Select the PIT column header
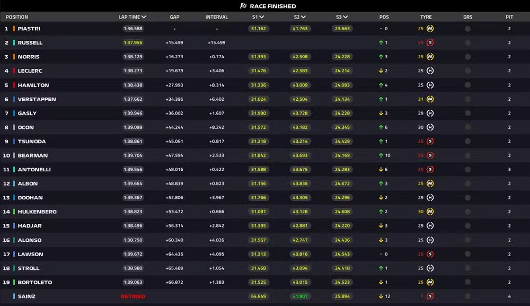 (509, 16)
